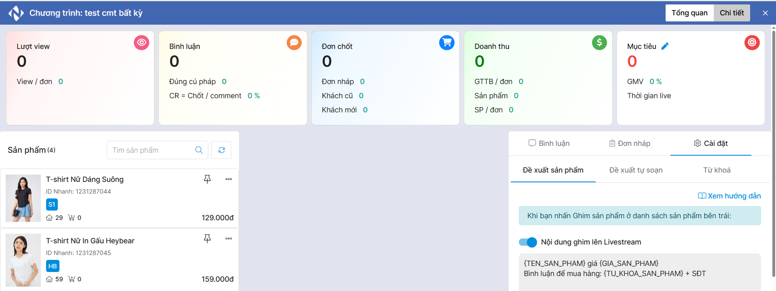The width and height of the screenshot is (776, 291).
Task: Click the GMV 0 % metric
Action: 644,82
